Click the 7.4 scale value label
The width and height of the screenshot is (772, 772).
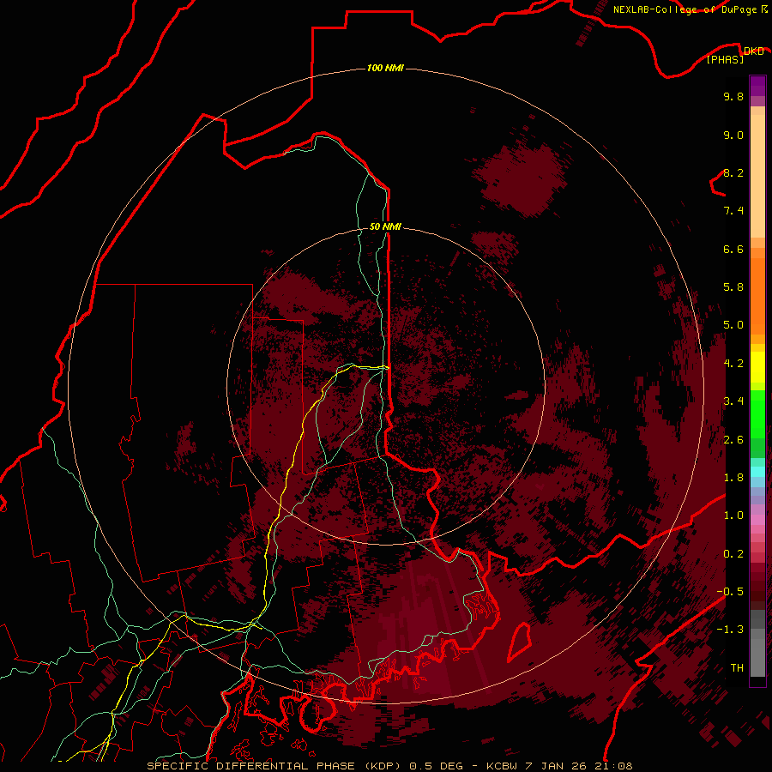(x=733, y=211)
